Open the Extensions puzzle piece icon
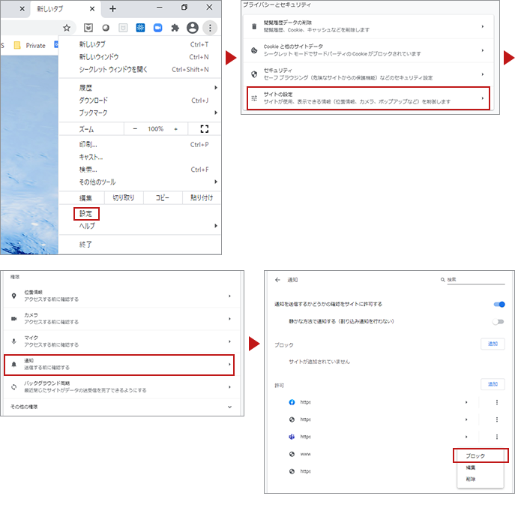This screenshot has width=515, height=505. 175,28
